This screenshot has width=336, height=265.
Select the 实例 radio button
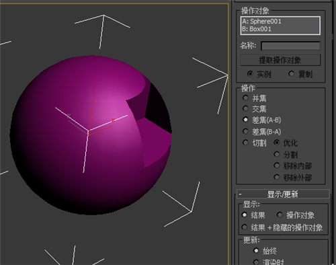pyautogui.click(x=250, y=73)
